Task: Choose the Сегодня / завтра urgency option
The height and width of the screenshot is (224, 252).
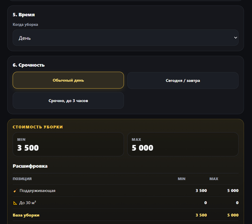Action: (x=183, y=81)
